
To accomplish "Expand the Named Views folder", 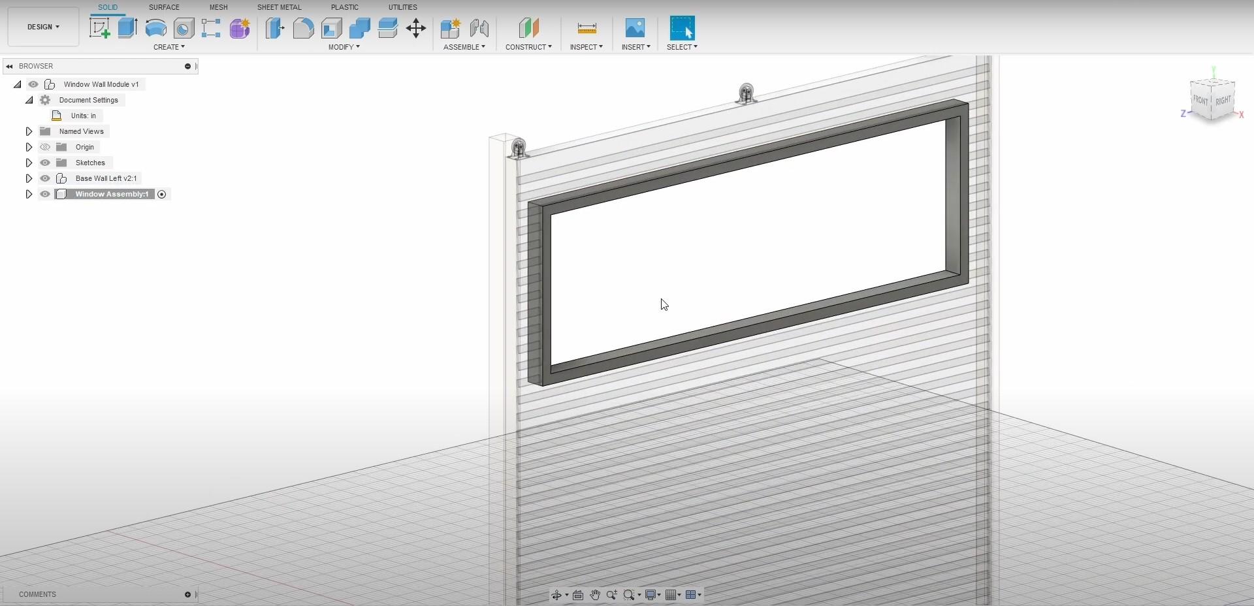I will click(29, 131).
